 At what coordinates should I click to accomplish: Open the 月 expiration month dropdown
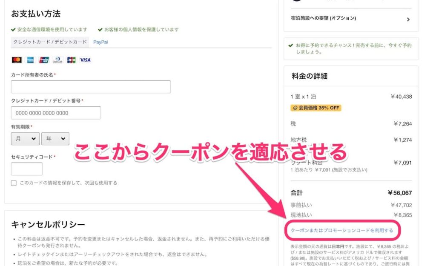click(x=25, y=139)
